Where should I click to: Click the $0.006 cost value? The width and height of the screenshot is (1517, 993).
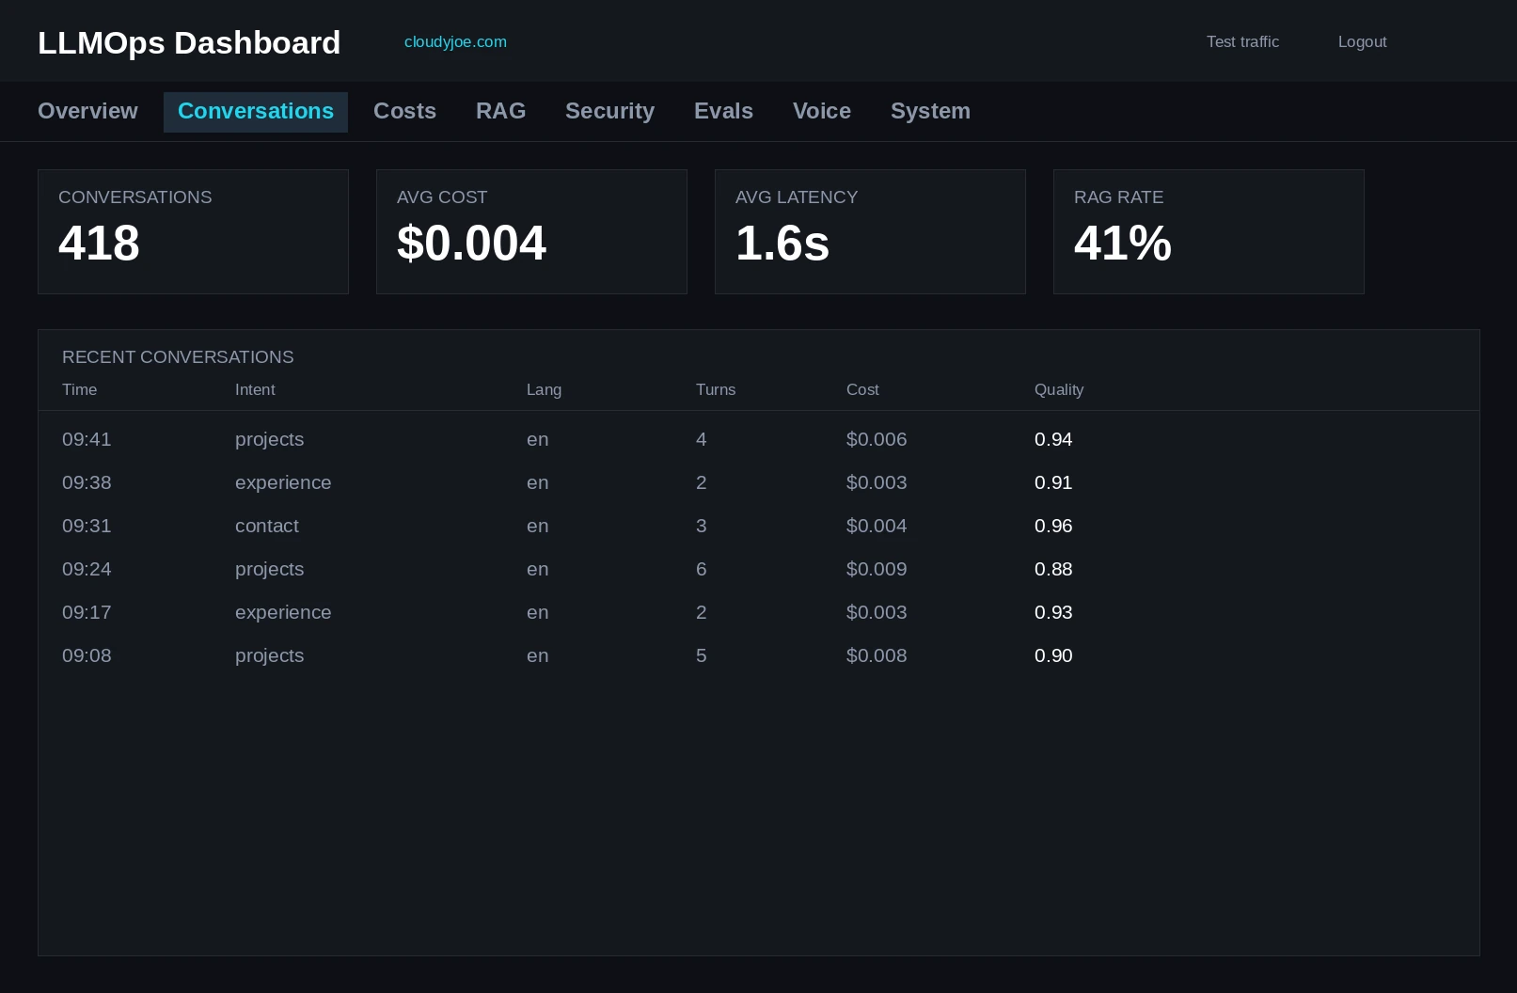[x=877, y=439]
